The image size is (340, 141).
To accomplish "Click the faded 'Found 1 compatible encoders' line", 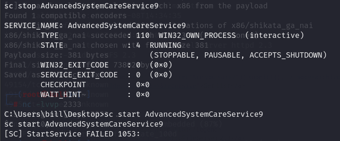I will coord(66,16).
